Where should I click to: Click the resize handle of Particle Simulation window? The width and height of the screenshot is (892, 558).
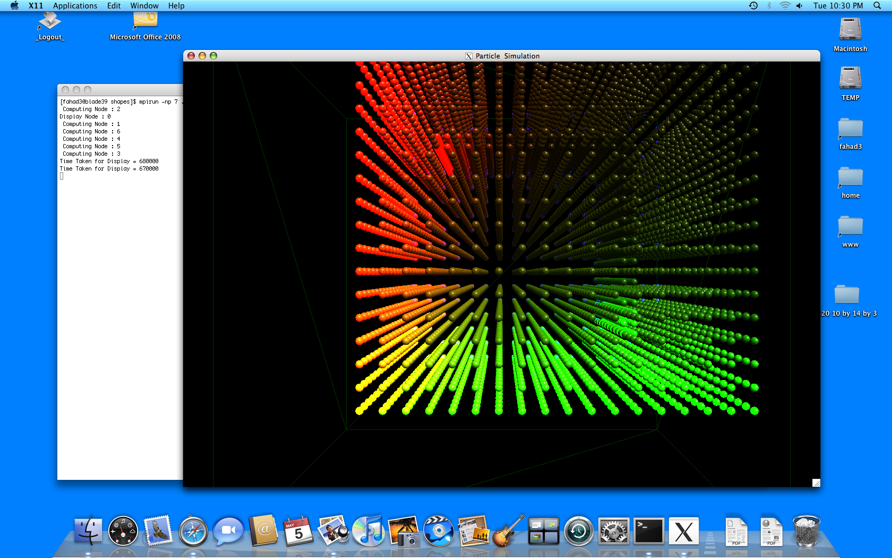click(816, 483)
